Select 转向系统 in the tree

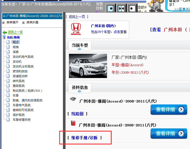click(x=19, y=81)
